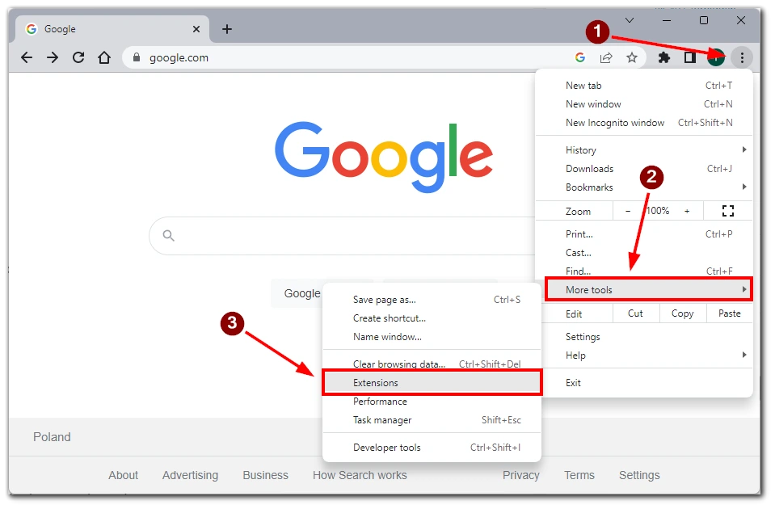775x509 pixels.
Task: Increase zoom with plus button
Action: tap(687, 211)
